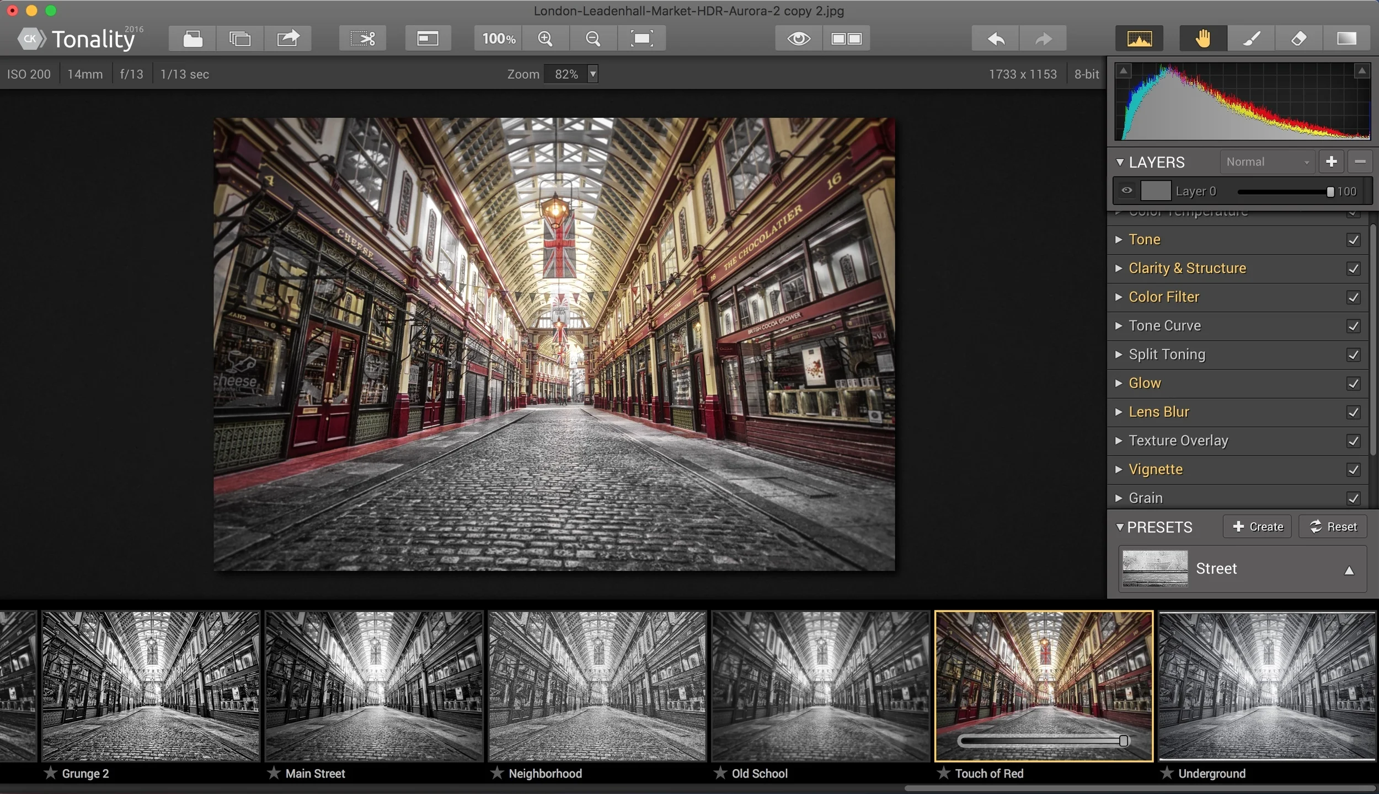The height and width of the screenshot is (794, 1379).
Task: Apply the Old School preset thumbnail
Action: pyautogui.click(x=820, y=686)
